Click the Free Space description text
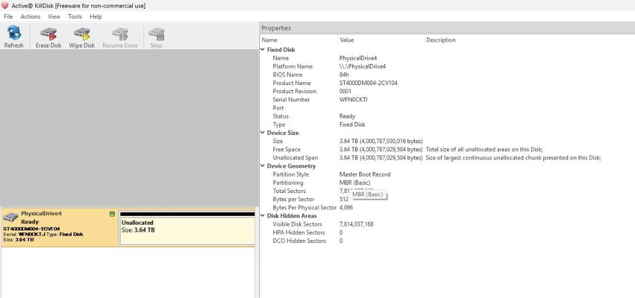Image resolution: width=635 pixels, height=298 pixels. [x=484, y=150]
